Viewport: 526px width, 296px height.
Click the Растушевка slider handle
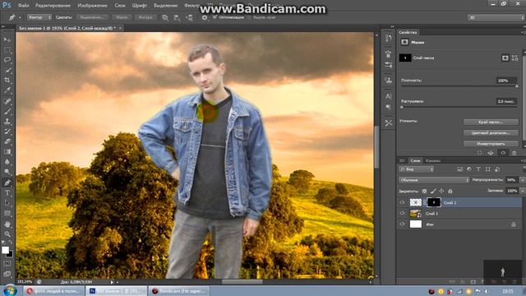click(x=402, y=107)
